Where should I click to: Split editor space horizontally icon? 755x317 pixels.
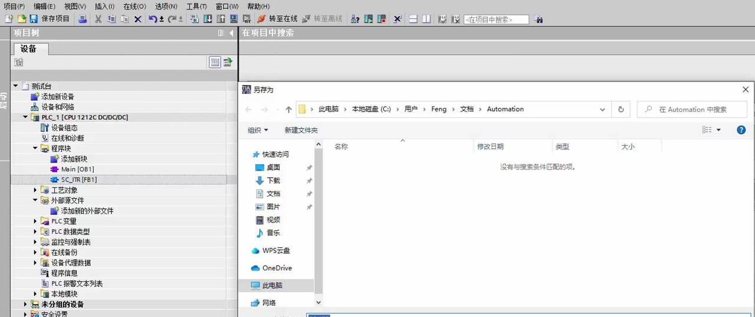pyautogui.click(x=413, y=19)
